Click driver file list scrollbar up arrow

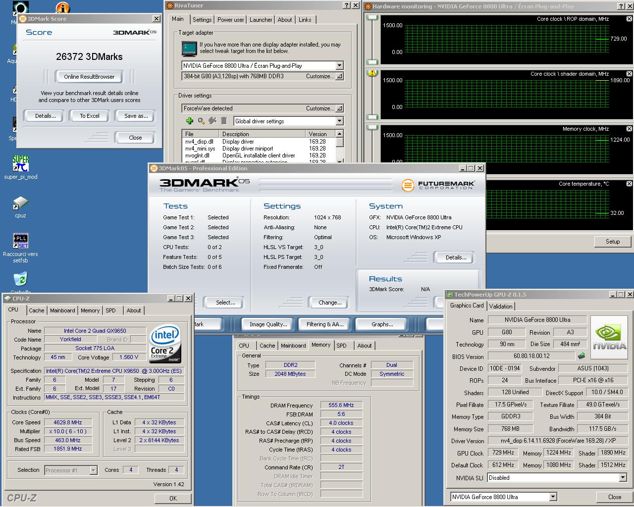pyautogui.click(x=339, y=134)
